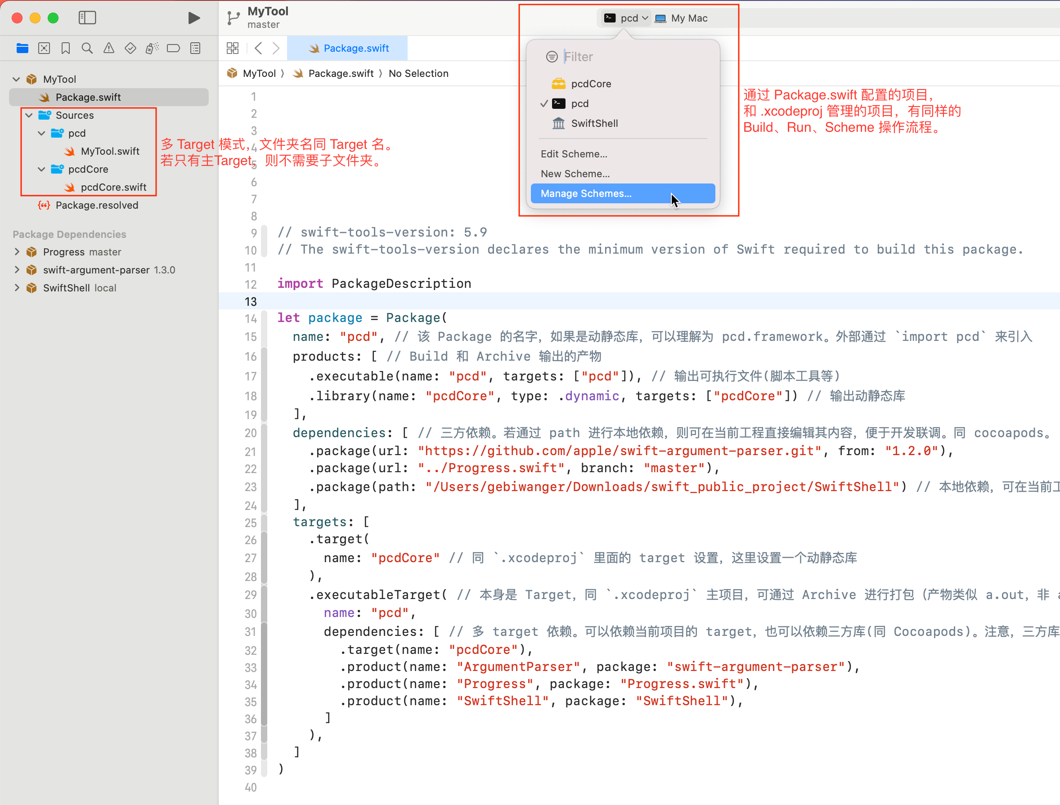The width and height of the screenshot is (1060, 805).
Task: Open the Project navigator folder icon
Action: 22,49
